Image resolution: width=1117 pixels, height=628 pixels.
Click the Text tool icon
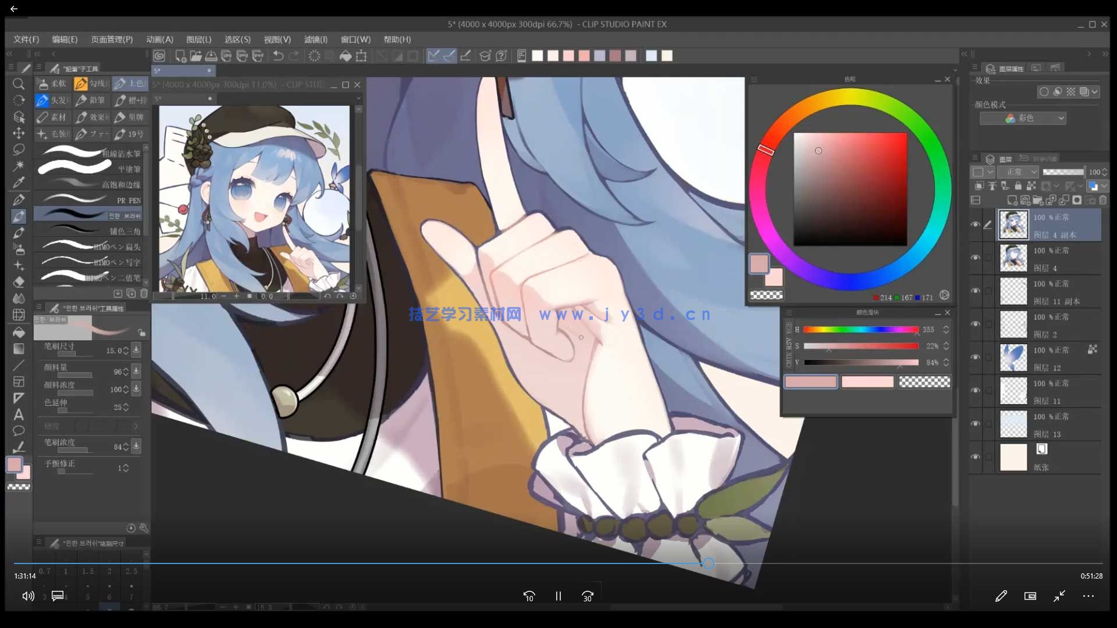pyautogui.click(x=19, y=415)
